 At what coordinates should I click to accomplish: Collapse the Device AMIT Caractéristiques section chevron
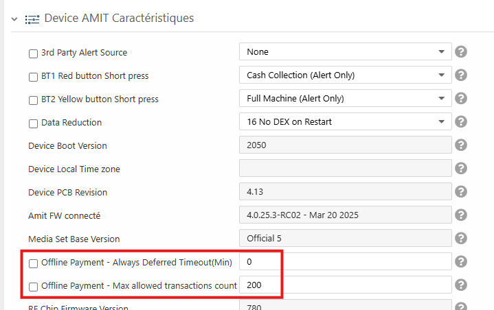(x=14, y=19)
